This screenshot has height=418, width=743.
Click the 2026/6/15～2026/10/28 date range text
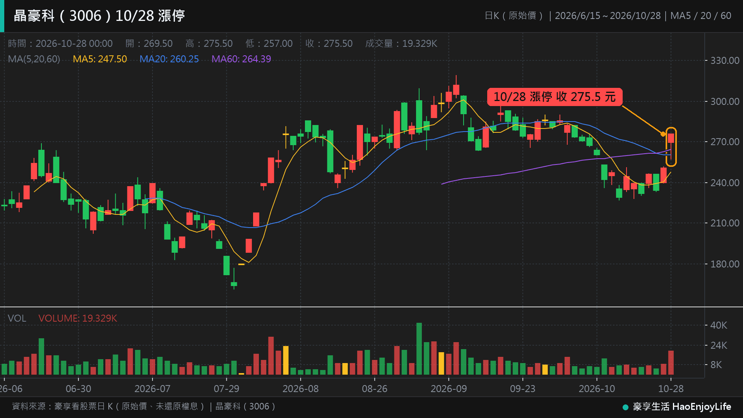click(608, 16)
